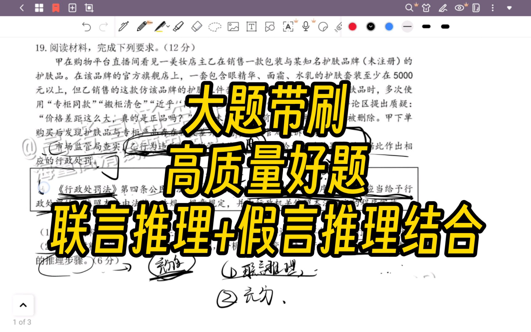Viewport: 531px width, 332px height.
Task: Select the pencil tool marked Free
Action: pos(142,27)
